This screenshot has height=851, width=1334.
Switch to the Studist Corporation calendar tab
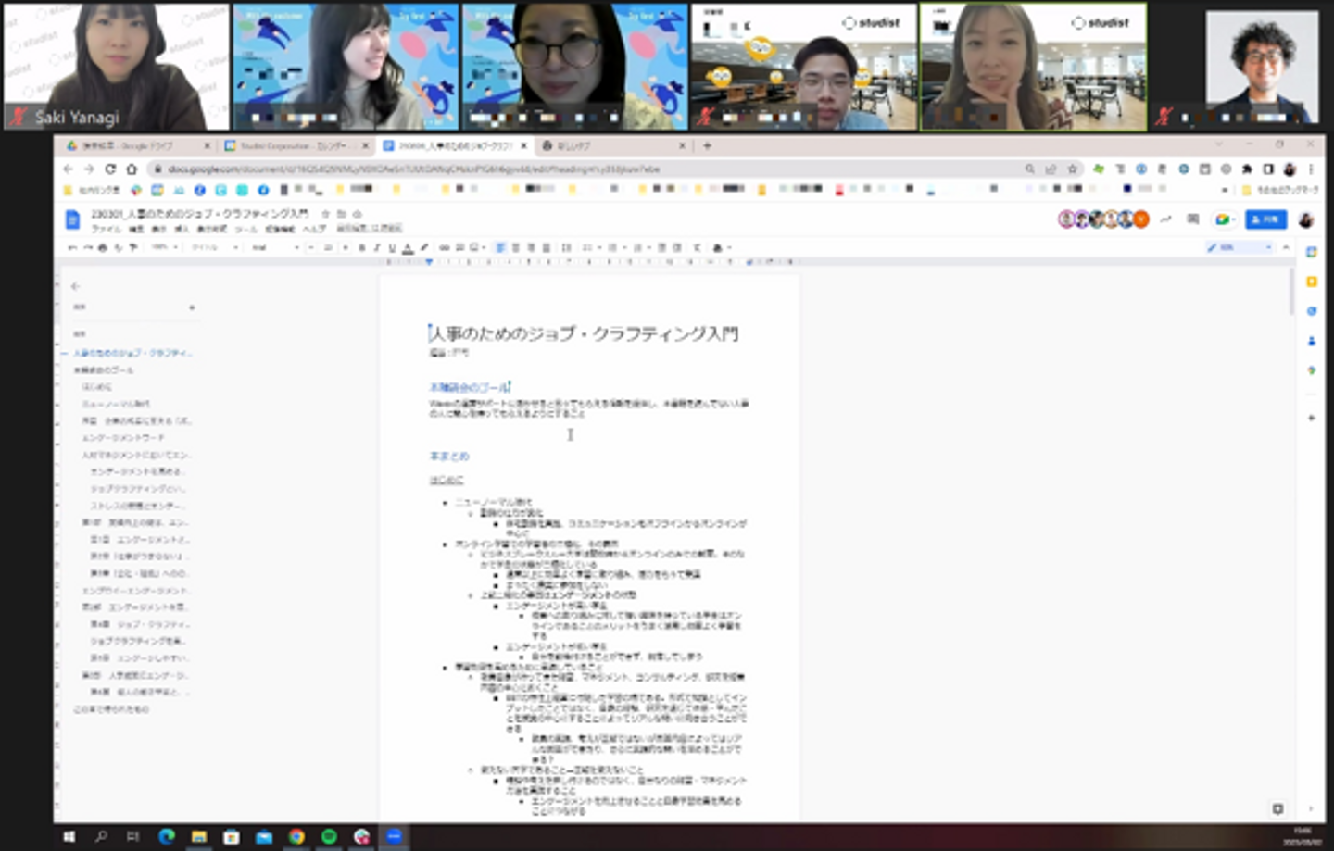pos(295,146)
